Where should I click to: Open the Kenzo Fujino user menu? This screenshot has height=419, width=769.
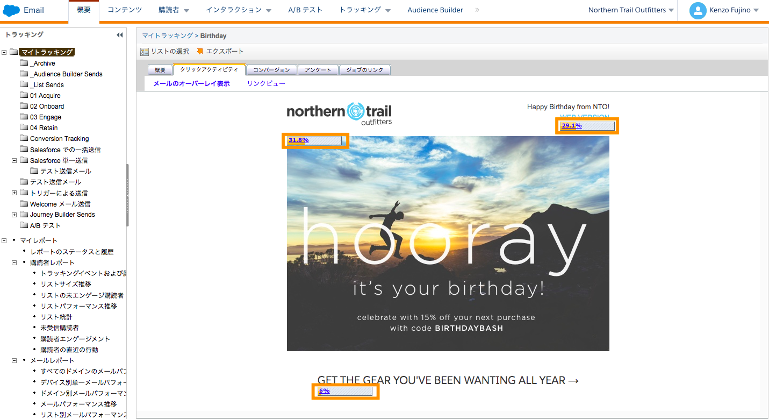coord(724,10)
